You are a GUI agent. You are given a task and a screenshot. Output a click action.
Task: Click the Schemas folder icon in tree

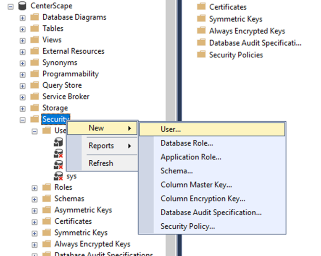click(46, 199)
